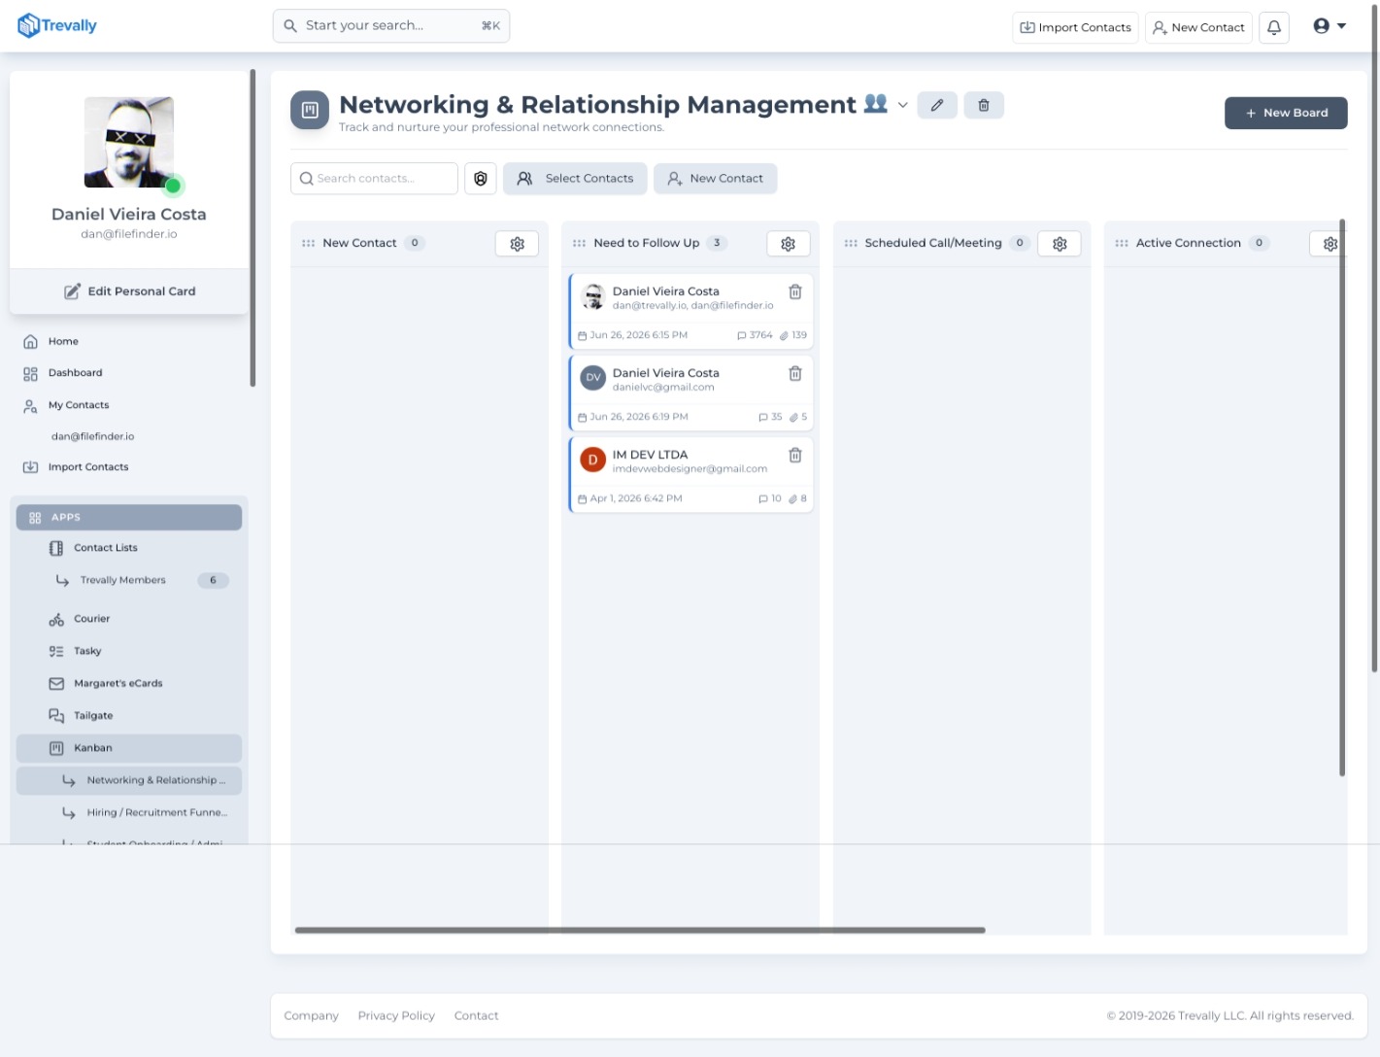Delete the board with trash icon

pos(984,105)
